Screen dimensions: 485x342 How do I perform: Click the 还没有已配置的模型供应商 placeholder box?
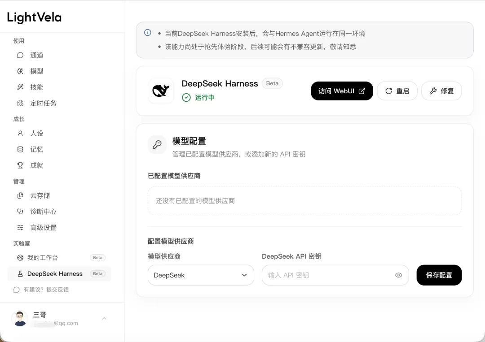click(x=304, y=201)
